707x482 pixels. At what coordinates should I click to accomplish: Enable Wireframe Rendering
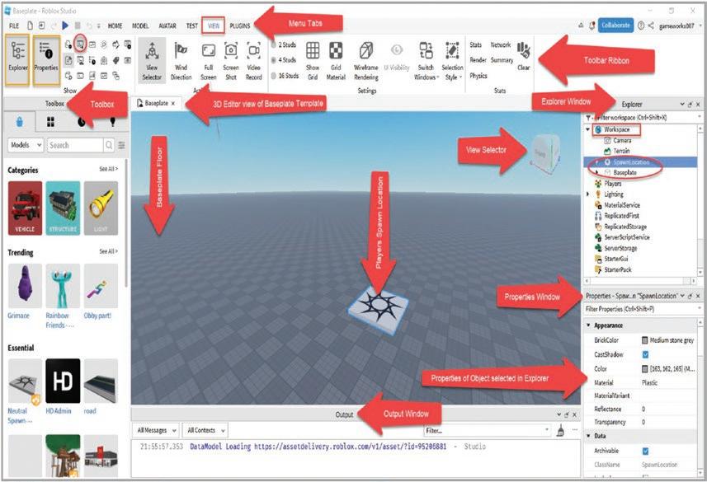[x=366, y=60]
